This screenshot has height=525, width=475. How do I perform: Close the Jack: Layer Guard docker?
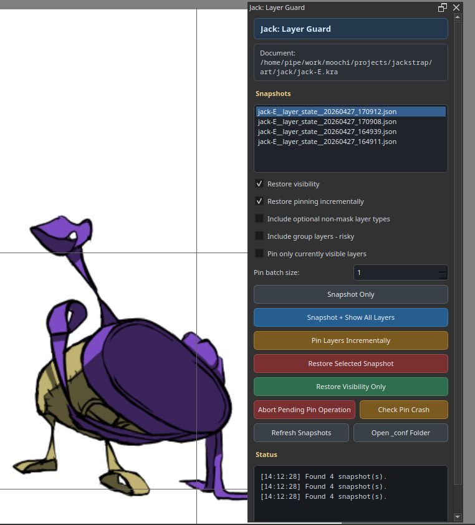click(x=456, y=7)
